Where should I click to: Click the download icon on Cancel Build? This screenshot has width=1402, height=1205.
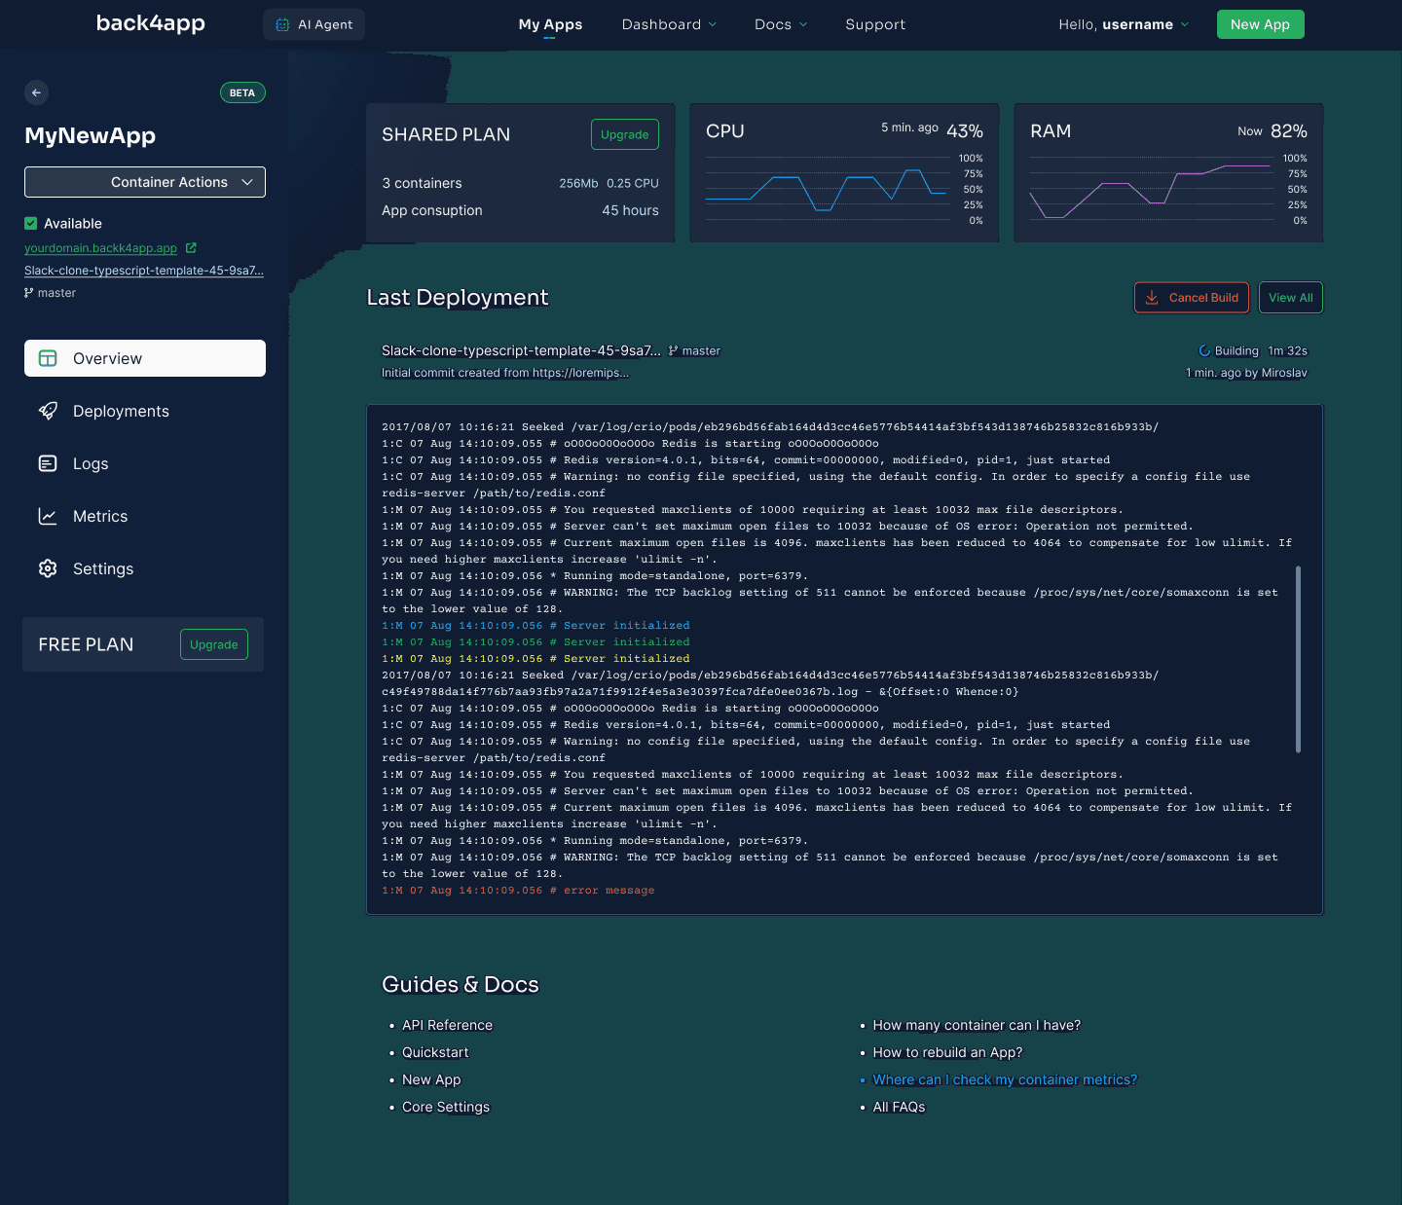point(1152,298)
